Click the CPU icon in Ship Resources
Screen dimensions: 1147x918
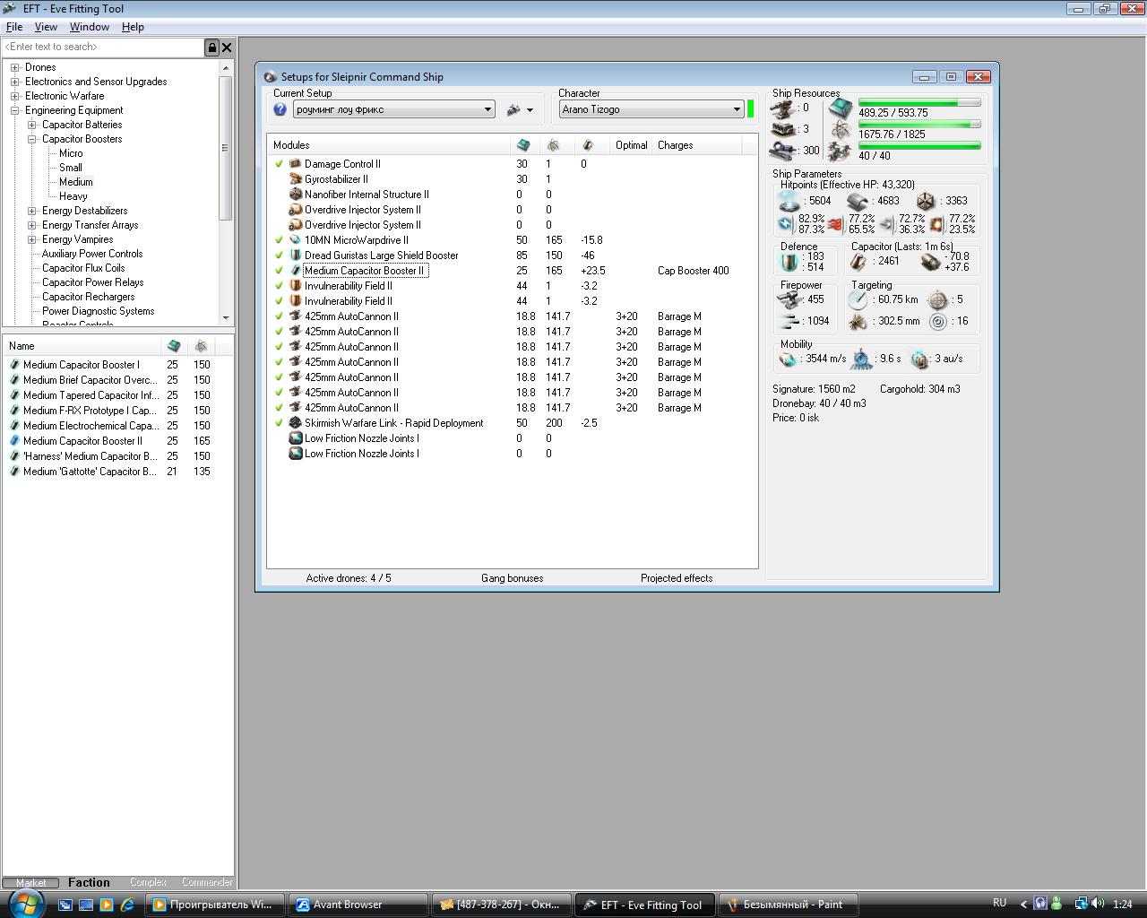point(840,108)
